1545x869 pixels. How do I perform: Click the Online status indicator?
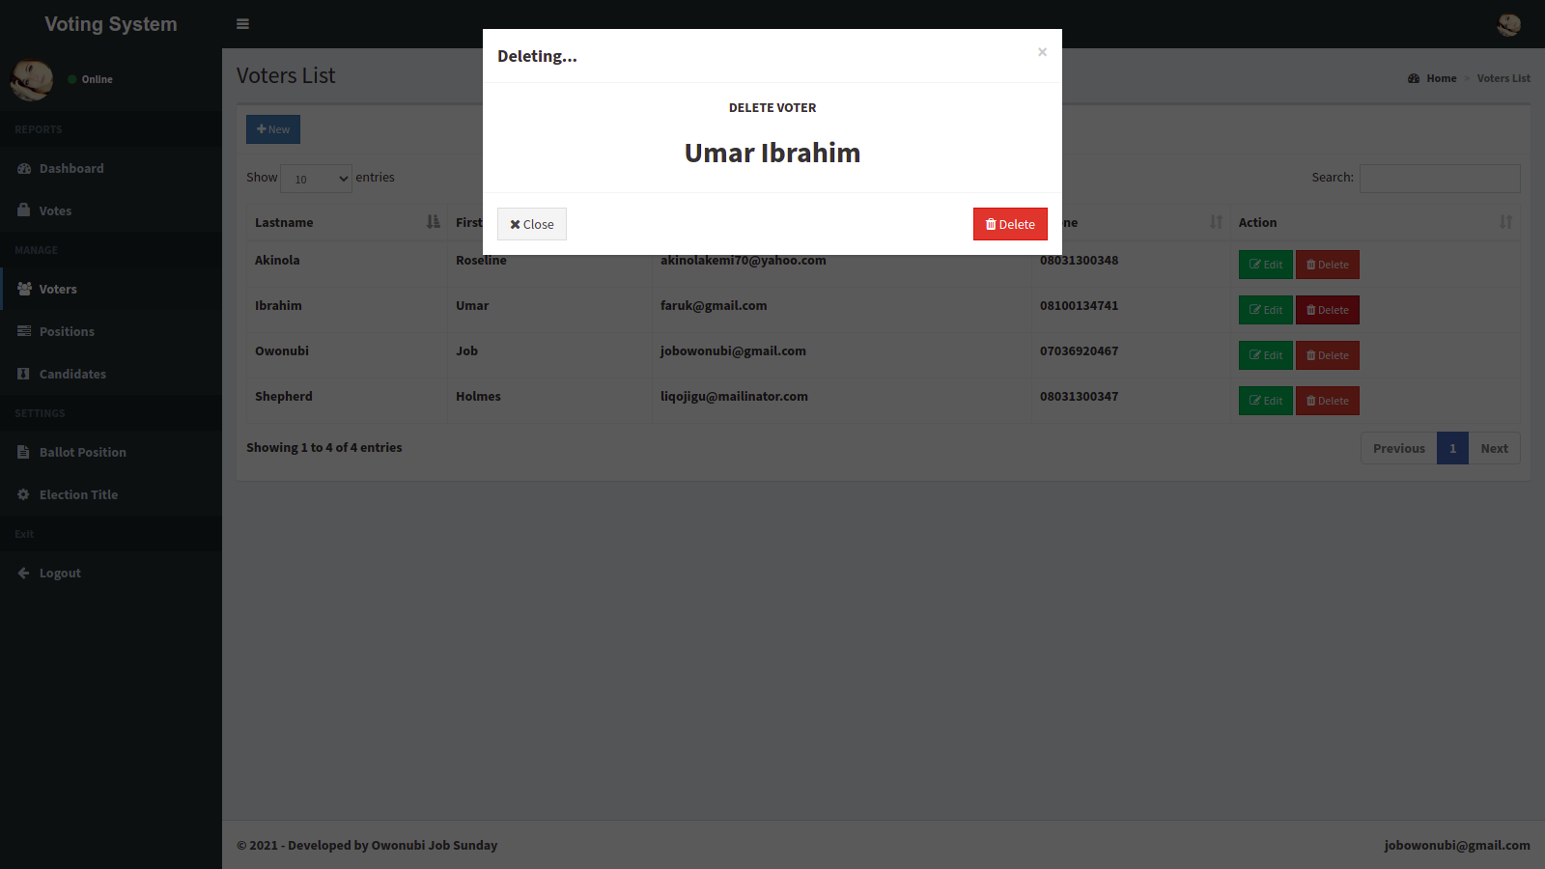[x=91, y=79]
